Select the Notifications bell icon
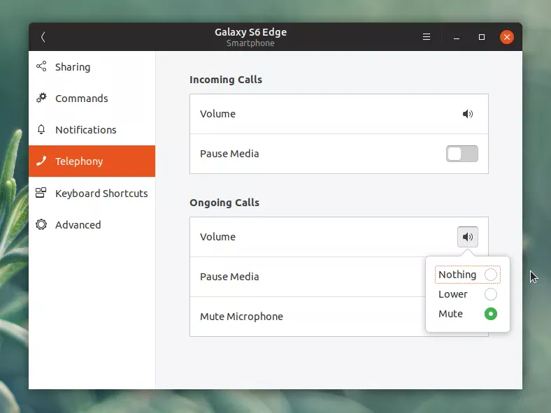The height and width of the screenshot is (413, 551). [41, 130]
